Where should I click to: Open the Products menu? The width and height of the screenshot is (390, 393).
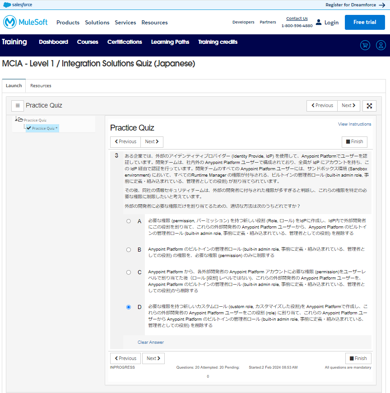(68, 22)
